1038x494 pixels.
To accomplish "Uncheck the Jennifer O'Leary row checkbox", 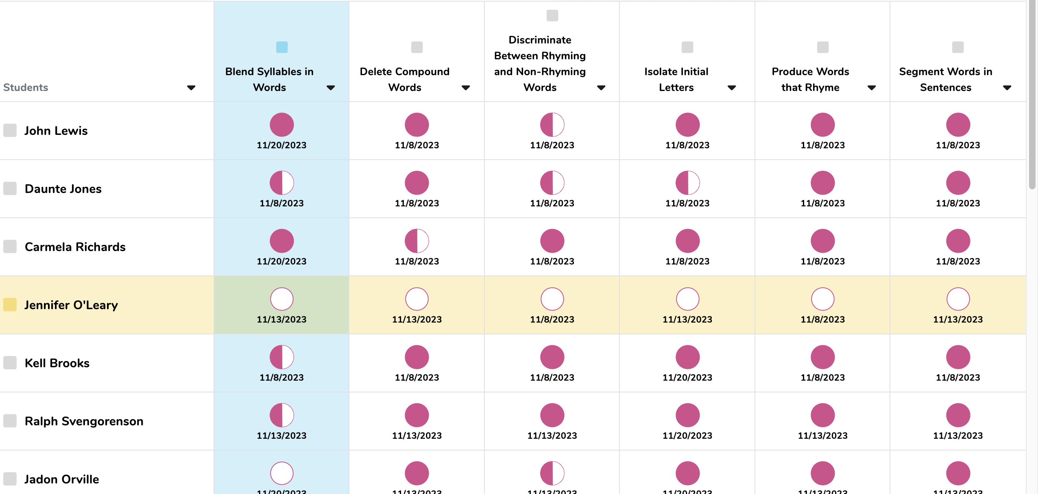I will click(x=10, y=305).
